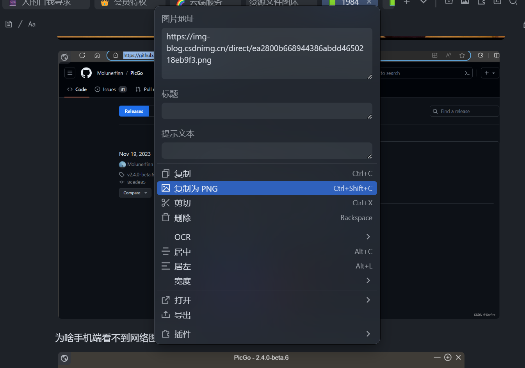Click the hamburger menu icon in the GitHub screenshot
This screenshot has width=525, height=368.
[x=70, y=73]
